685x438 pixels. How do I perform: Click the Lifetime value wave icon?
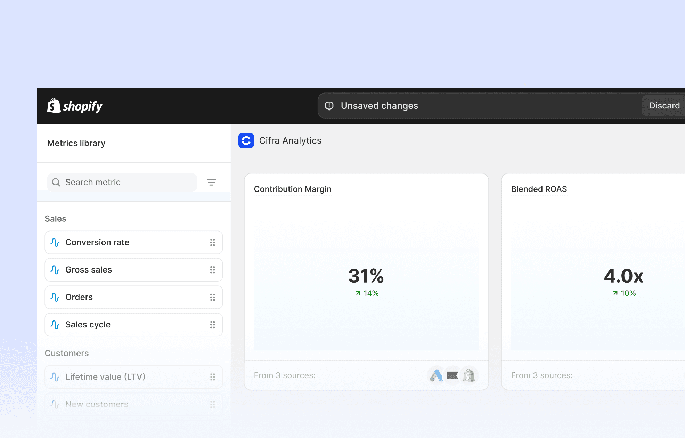(55, 377)
